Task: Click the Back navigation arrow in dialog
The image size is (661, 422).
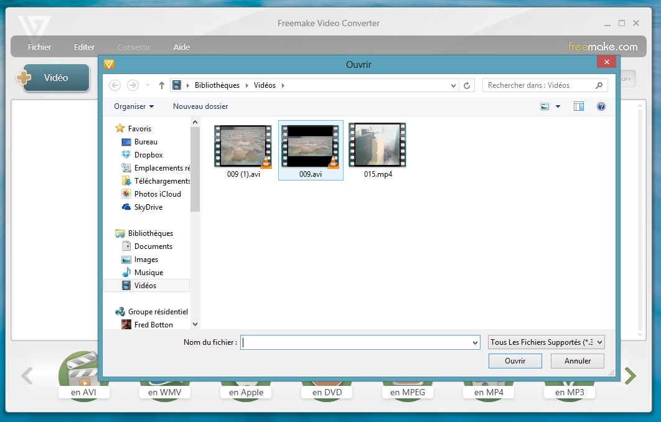Action: [x=115, y=85]
